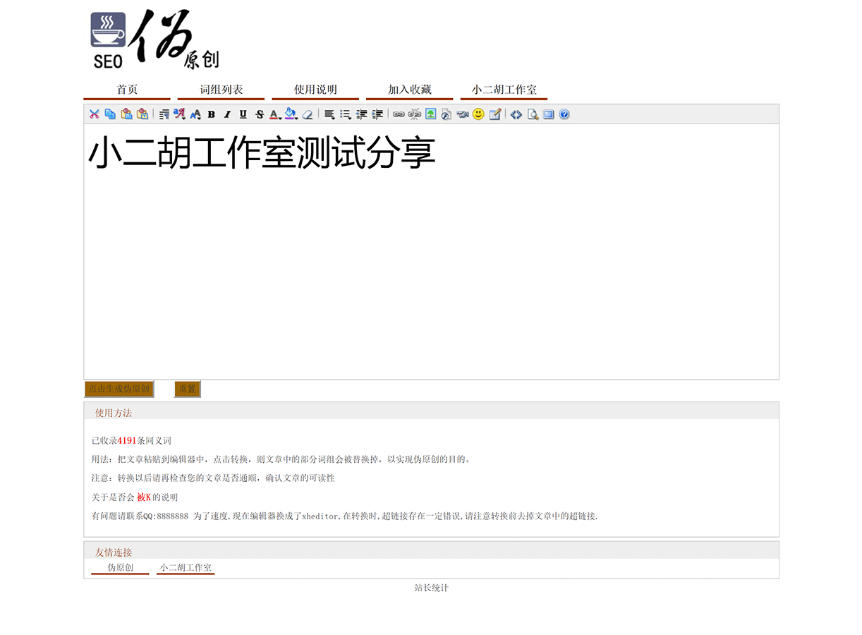Click the source code view icon
862x635 pixels.
(x=516, y=114)
